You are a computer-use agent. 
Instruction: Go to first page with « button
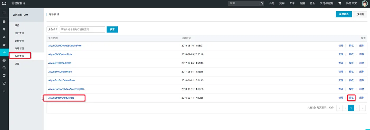(x=339, y=108)
